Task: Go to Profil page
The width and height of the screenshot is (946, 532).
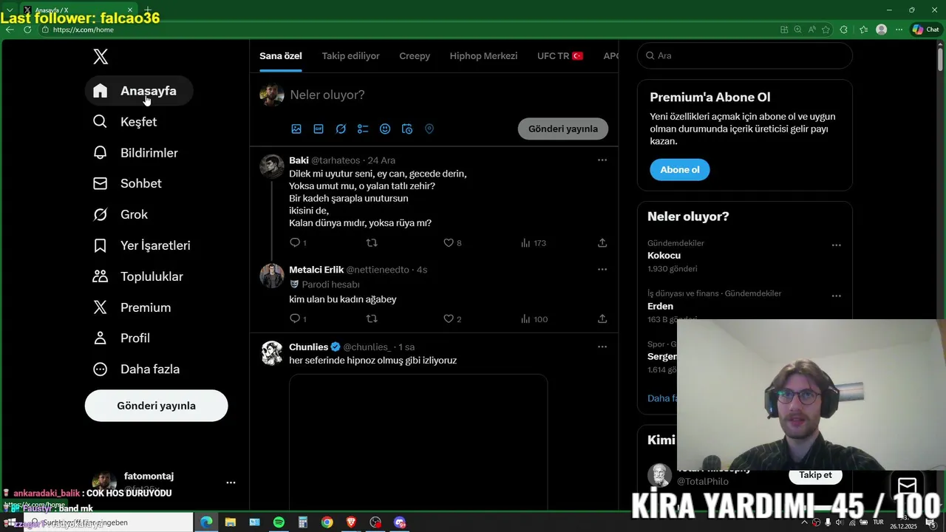Action: pyautogui.click(x=121, y=338)
